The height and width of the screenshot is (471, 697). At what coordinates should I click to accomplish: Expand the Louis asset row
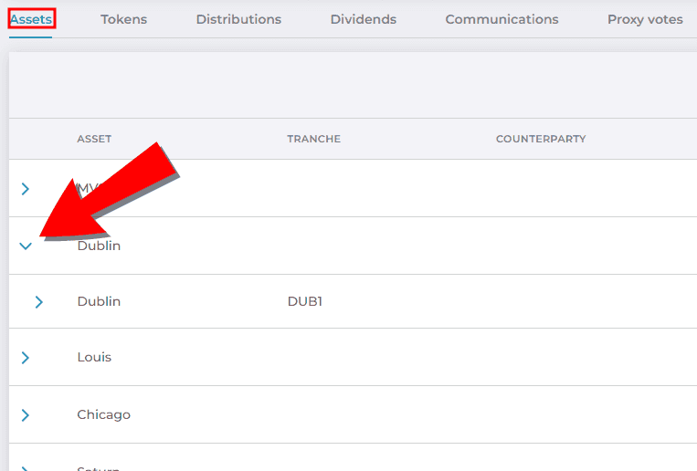coord(26,358)
